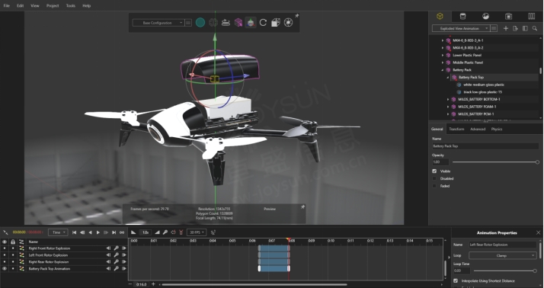This screenshot has height=288, width=544.
Task: Open the yellow cube model tab icon
Action: (x=440, y=16)
